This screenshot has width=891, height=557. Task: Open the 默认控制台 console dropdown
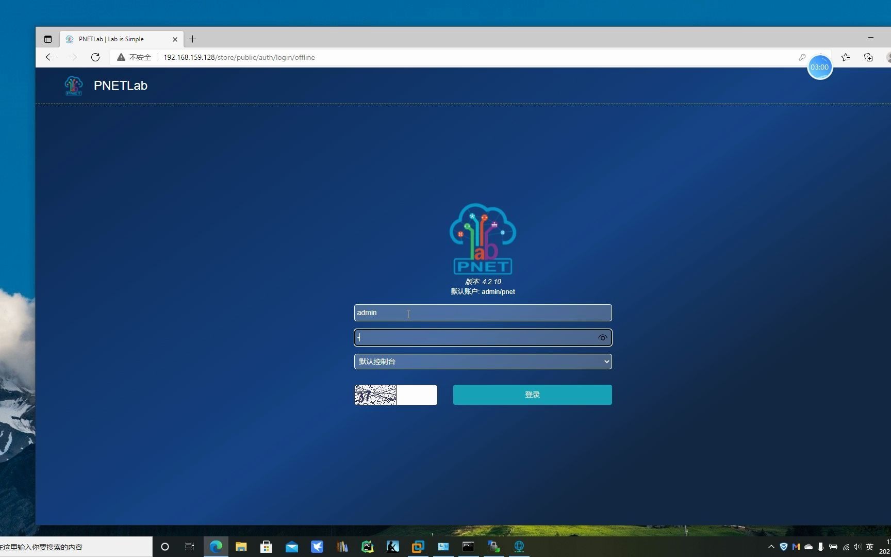(x=483, y=361)
